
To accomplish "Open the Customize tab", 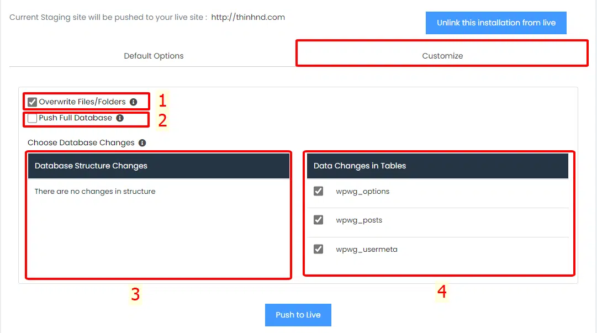I will point(442,56).
